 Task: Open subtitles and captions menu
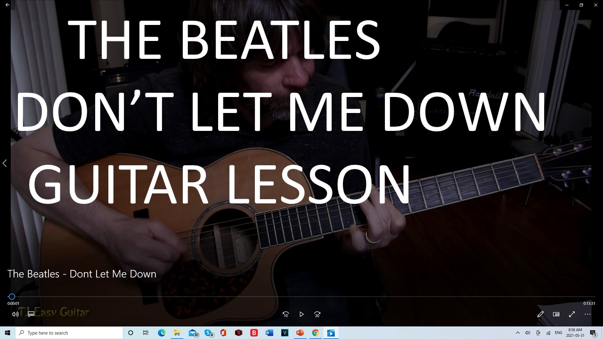[x=31, y=314]
